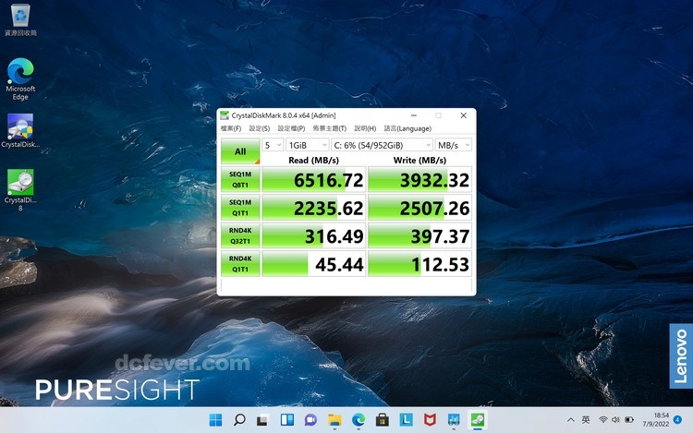
Task: Open the test count dropdown showing 5
Action: [273, 145]
